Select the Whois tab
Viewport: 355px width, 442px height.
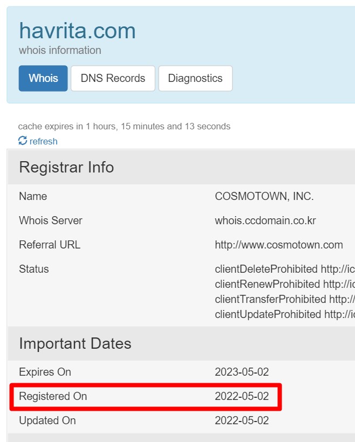[x=43, y=78]
